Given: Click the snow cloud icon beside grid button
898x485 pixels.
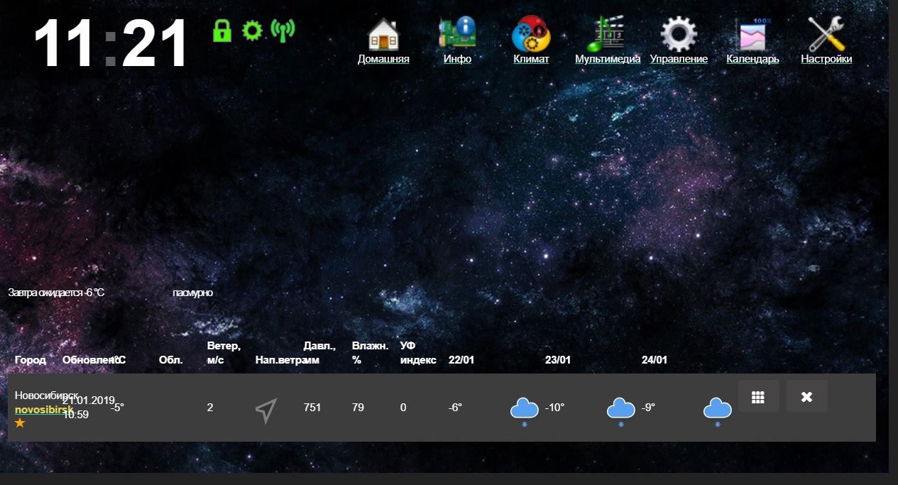Looking at the screenshot, I should tap(717, 411).
